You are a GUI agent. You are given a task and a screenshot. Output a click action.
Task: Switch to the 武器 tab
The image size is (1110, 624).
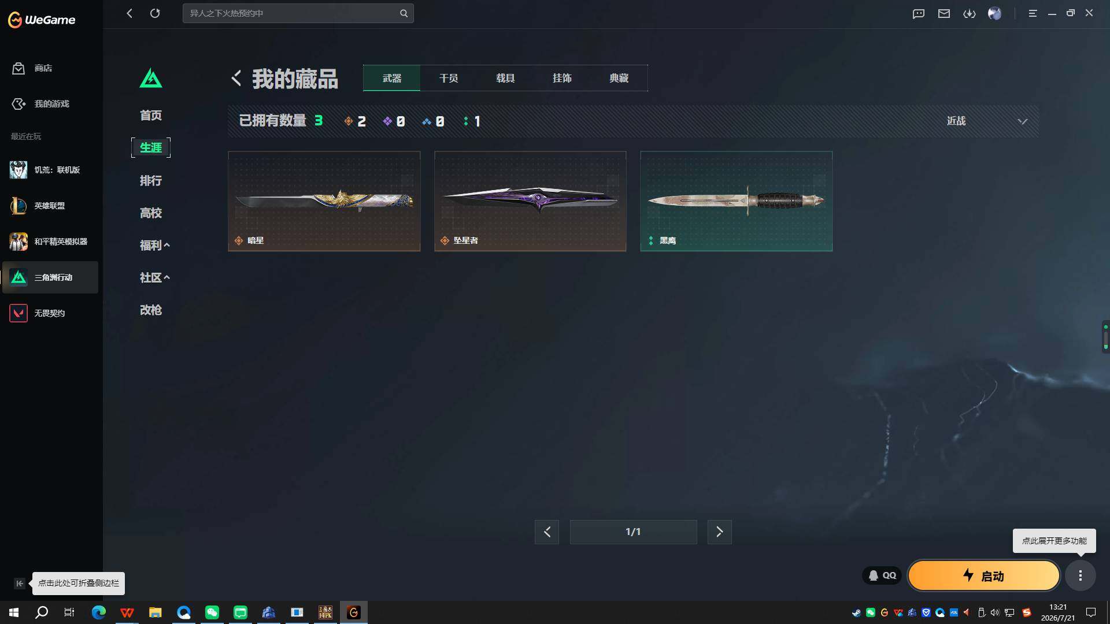coord(391,78)
